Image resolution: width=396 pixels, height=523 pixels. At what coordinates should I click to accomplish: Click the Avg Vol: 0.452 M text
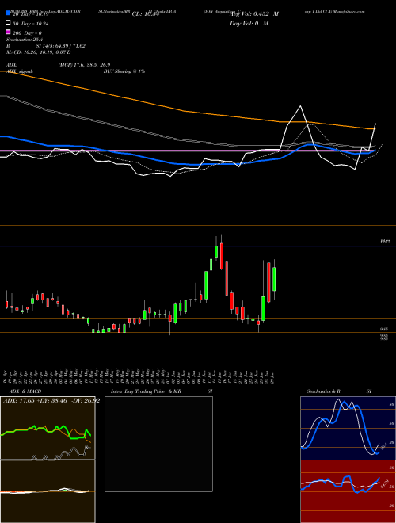click(254, 14)
